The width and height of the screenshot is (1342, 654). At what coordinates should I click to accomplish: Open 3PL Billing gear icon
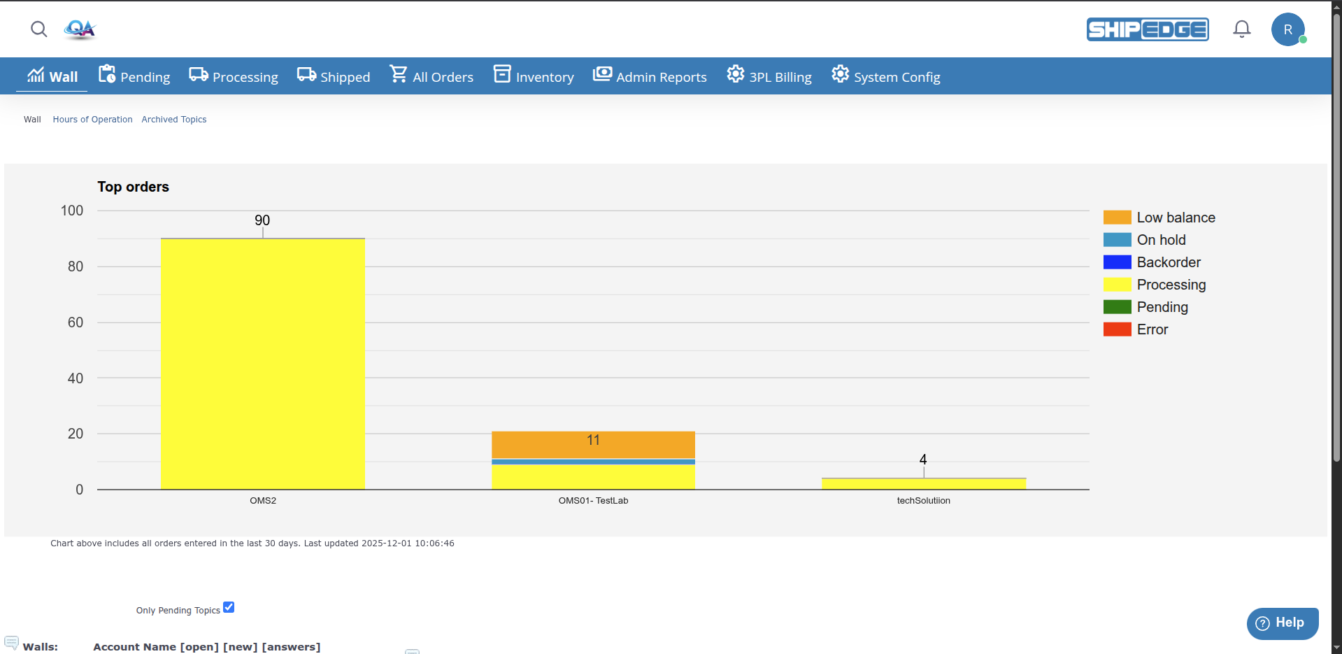(x=735, y=74)
